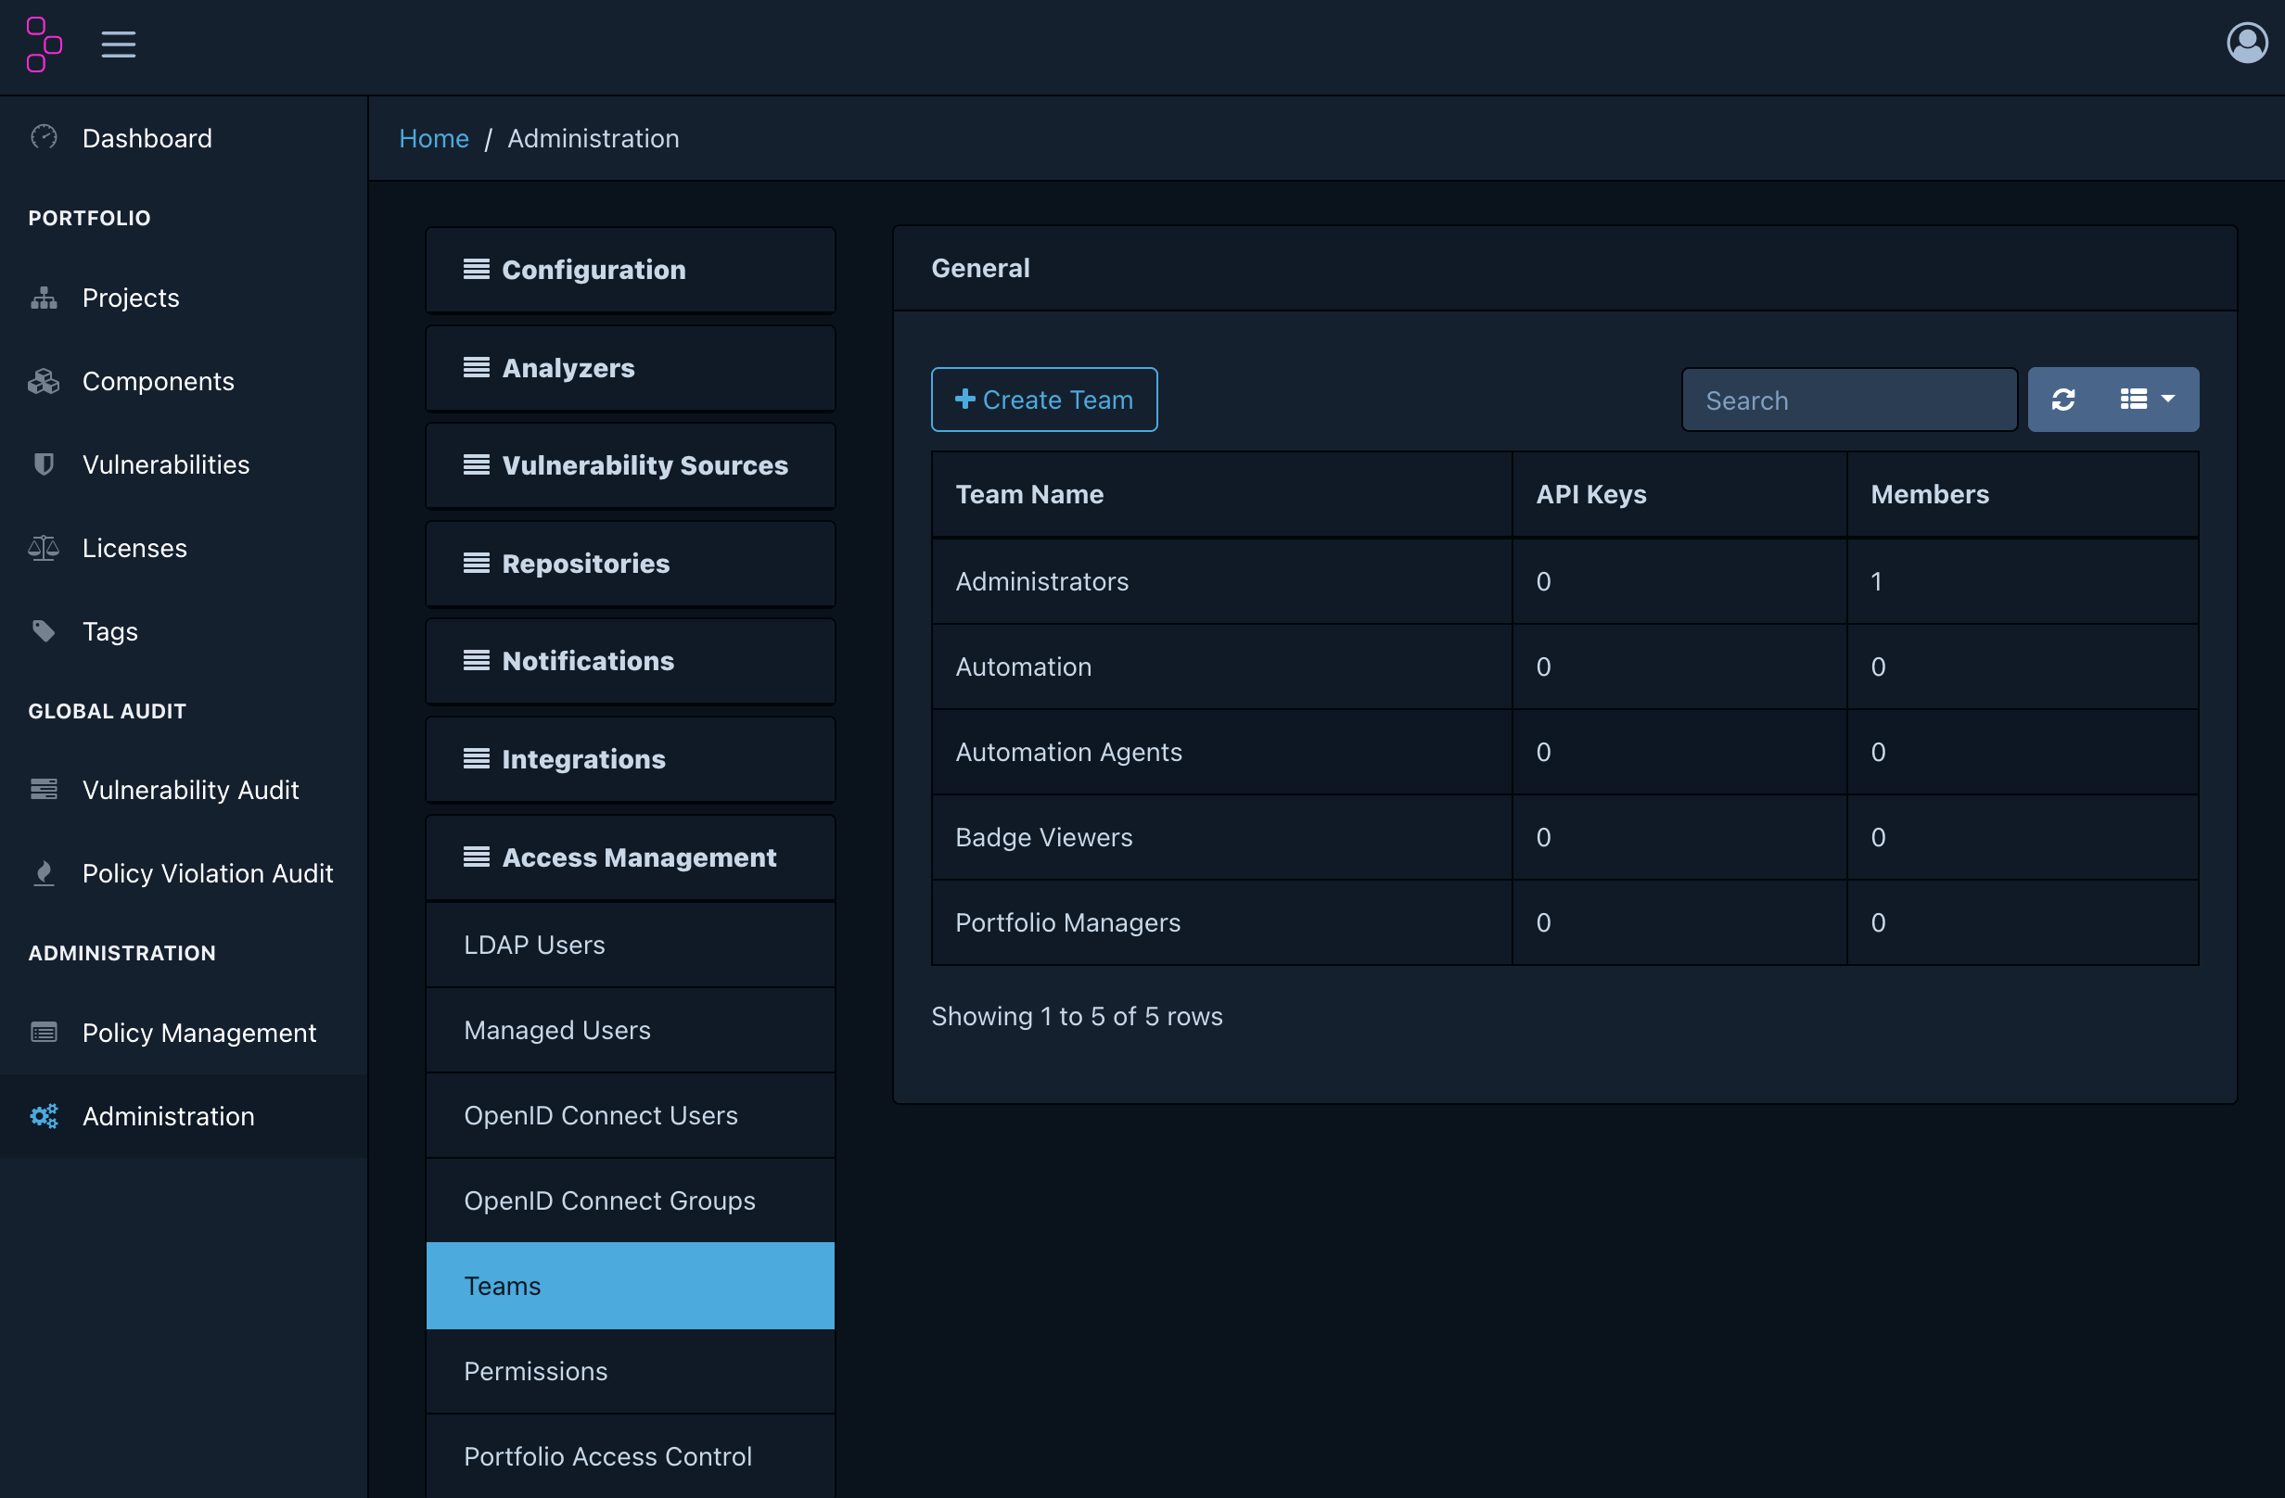Select Managed Users menu item
Viewport: 2285px width, 1498px height.
tap(555, 1030)
